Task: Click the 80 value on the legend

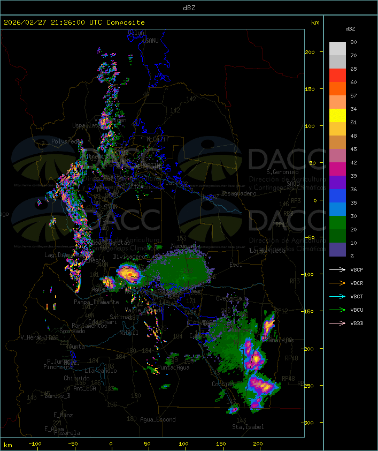Action: (x=353, y=42)
